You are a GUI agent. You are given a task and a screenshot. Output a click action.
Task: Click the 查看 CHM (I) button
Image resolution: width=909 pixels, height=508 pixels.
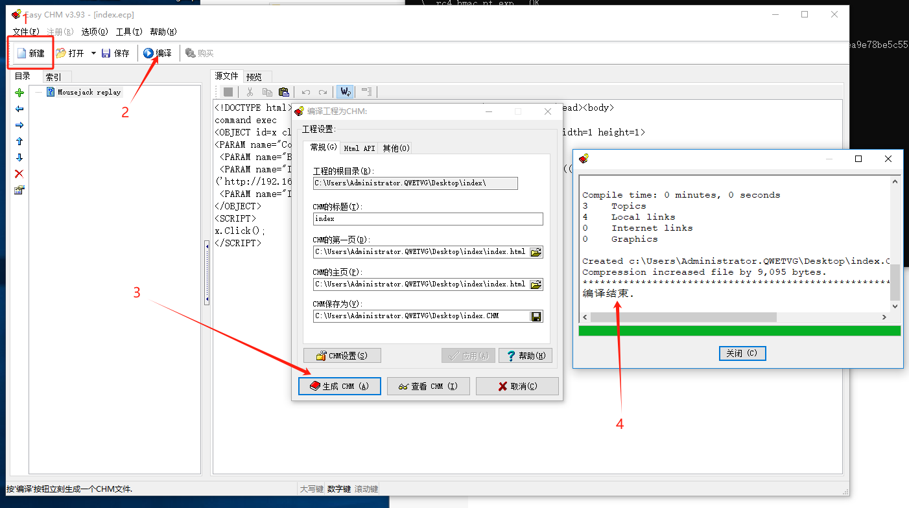pos(428,386)
